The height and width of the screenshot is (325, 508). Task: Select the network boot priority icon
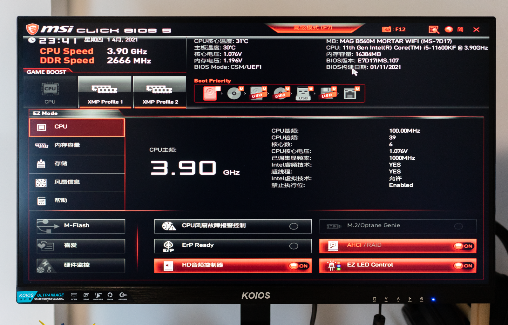[351, 93]
